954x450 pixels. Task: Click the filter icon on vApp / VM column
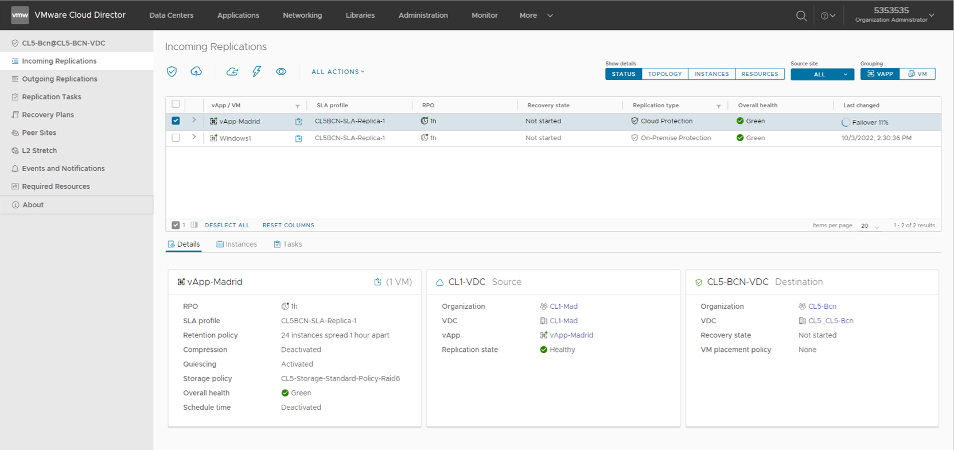297,106
